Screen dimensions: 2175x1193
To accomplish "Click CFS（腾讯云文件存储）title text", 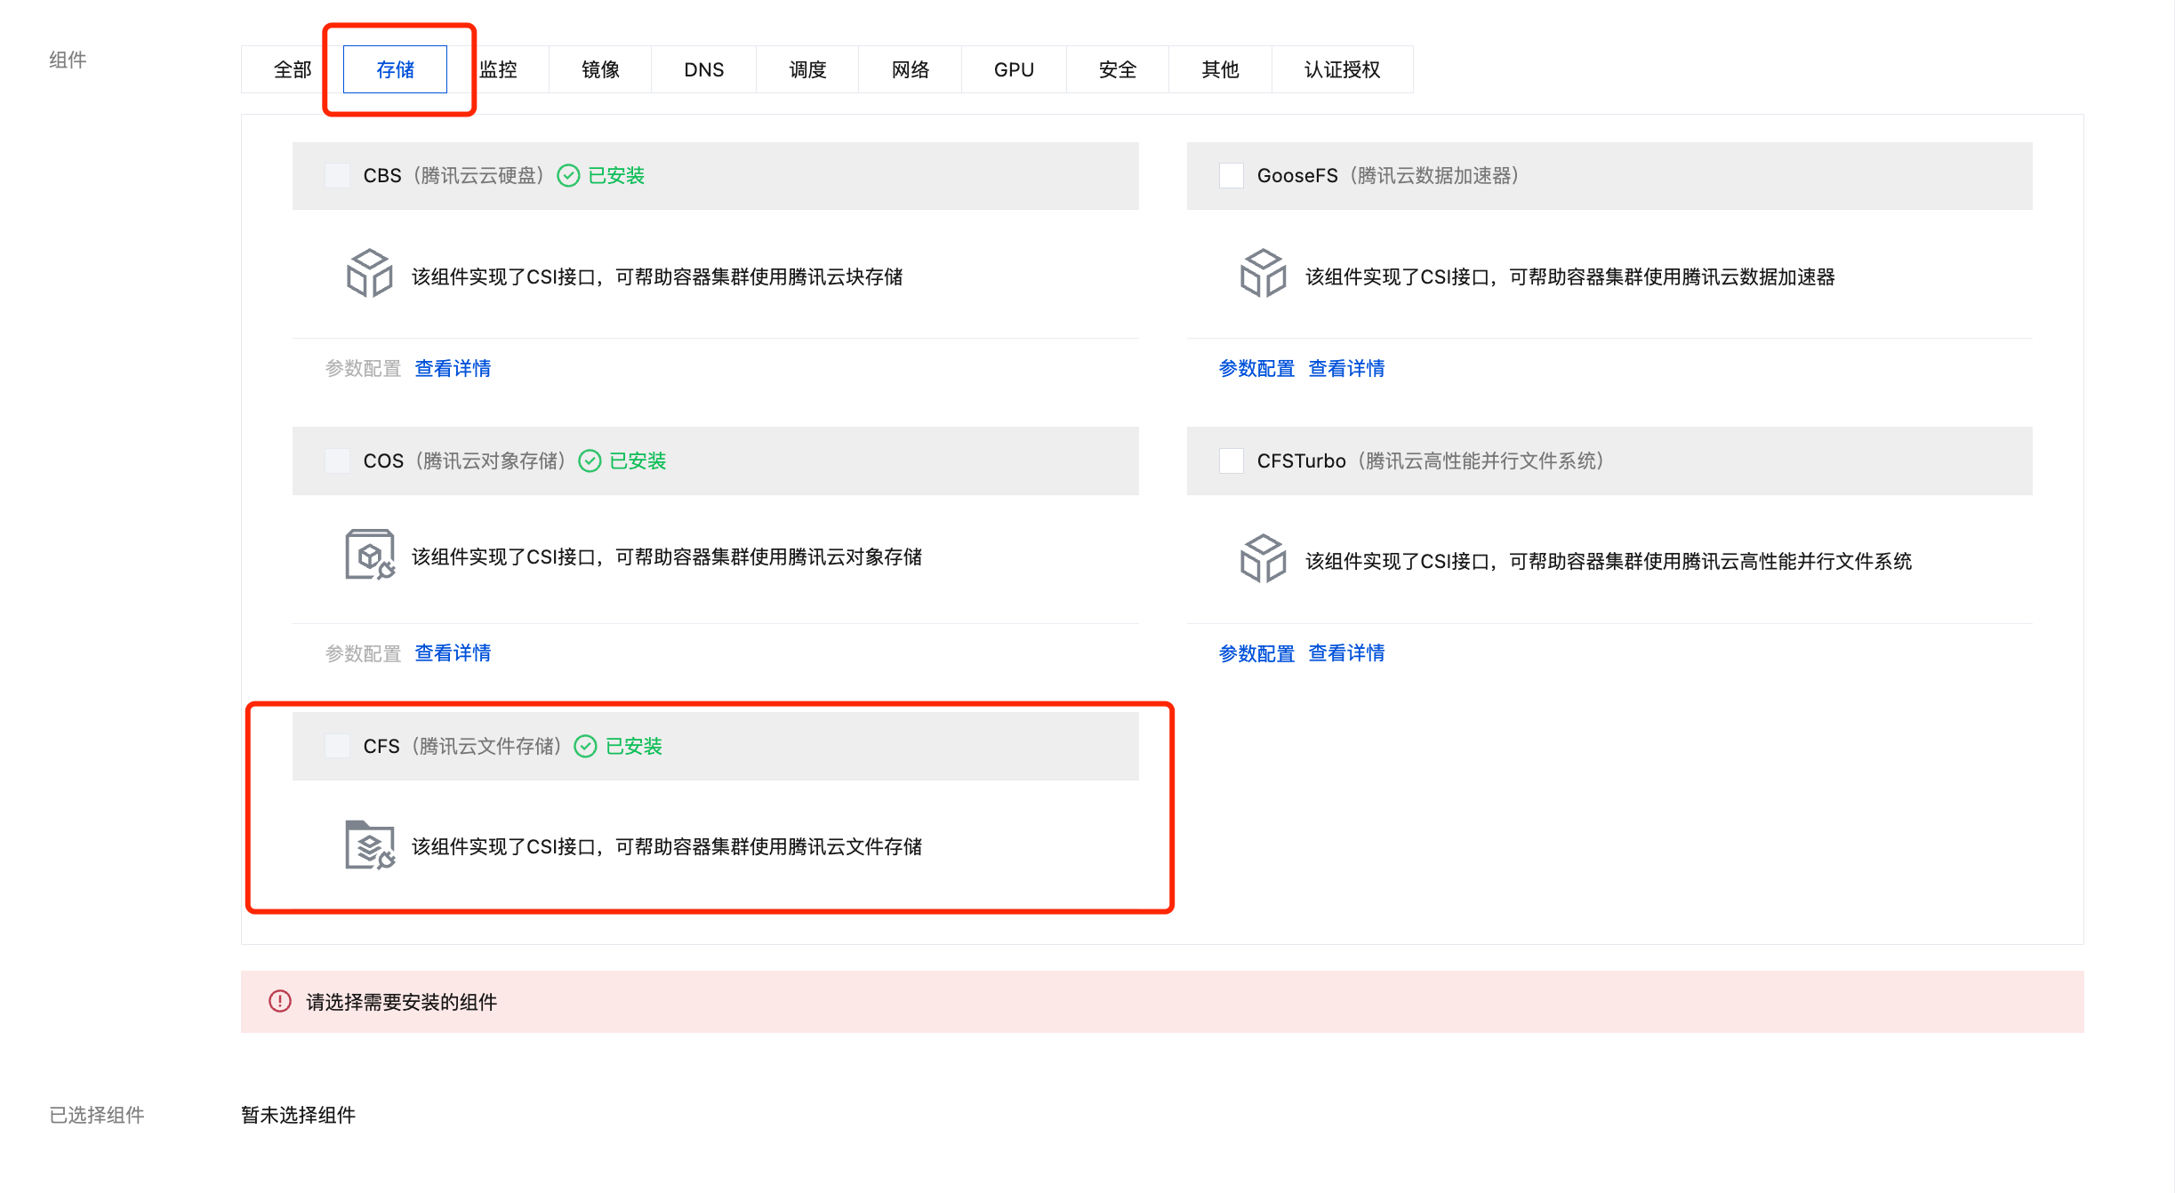I will coord(463,746).
